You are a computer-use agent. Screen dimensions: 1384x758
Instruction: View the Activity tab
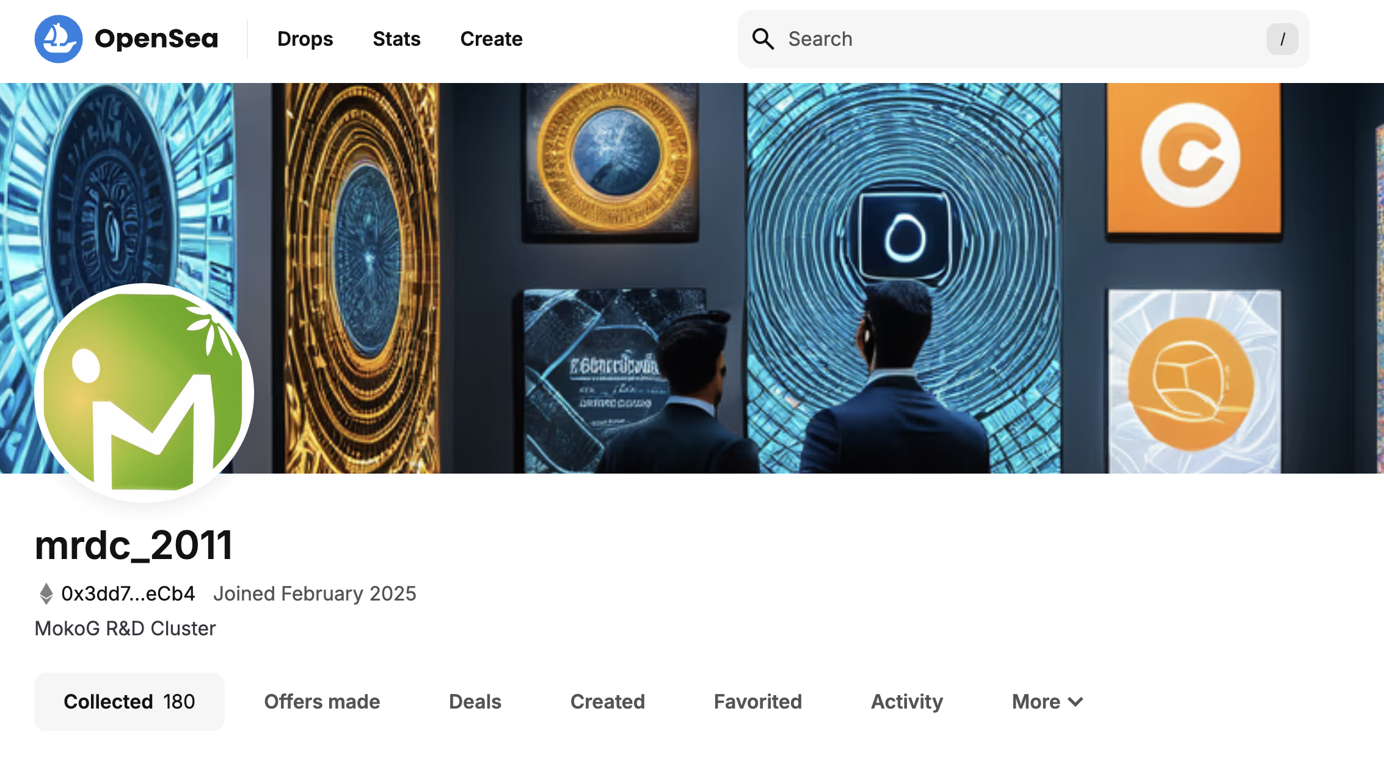(x=907, y=702)
